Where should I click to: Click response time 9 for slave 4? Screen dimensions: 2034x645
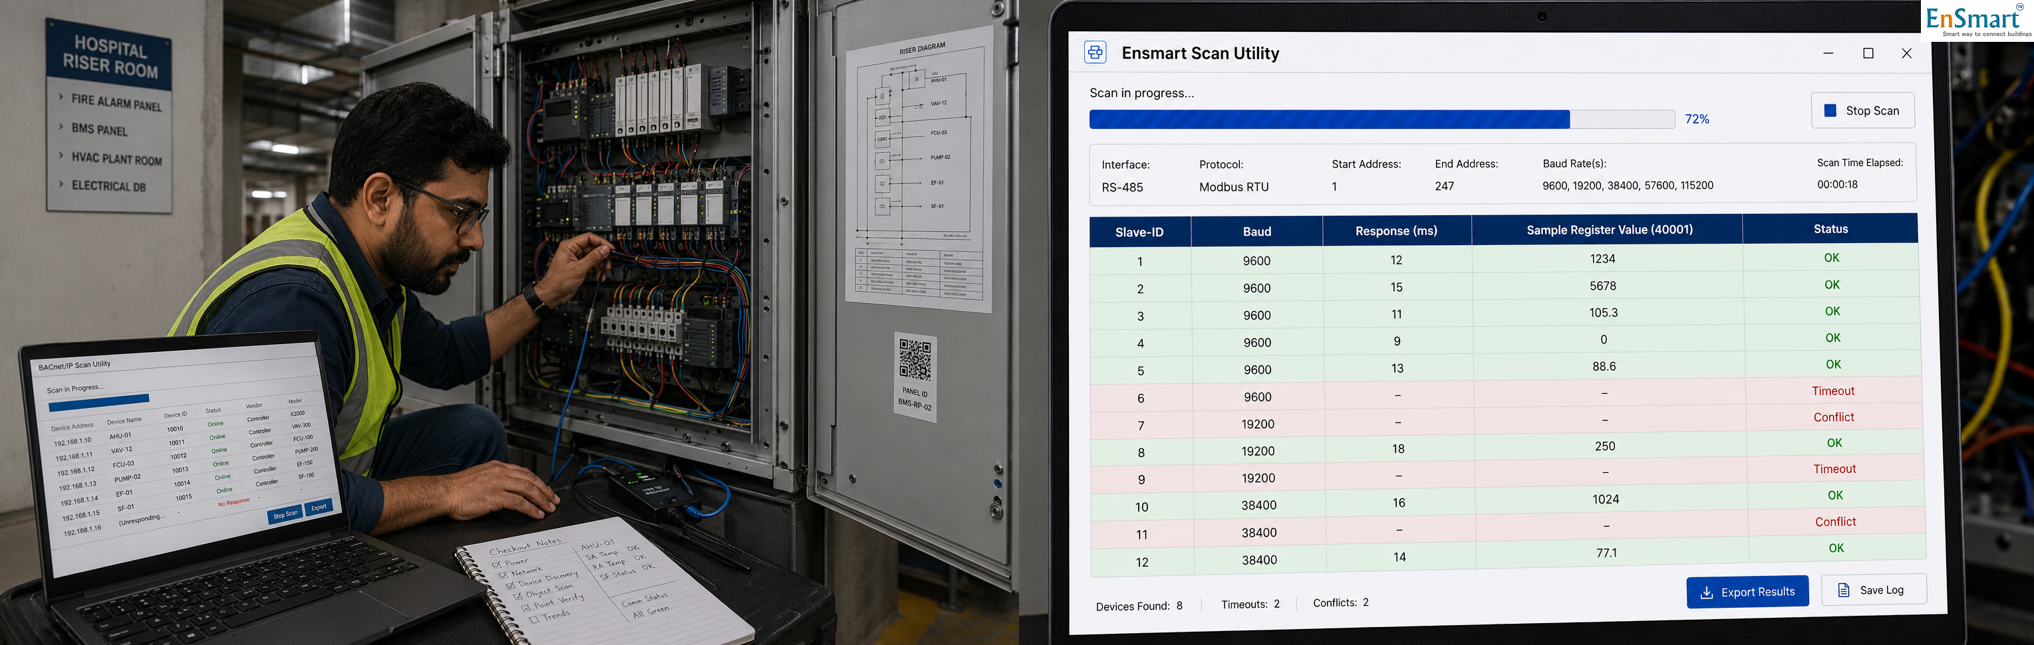1397,341
